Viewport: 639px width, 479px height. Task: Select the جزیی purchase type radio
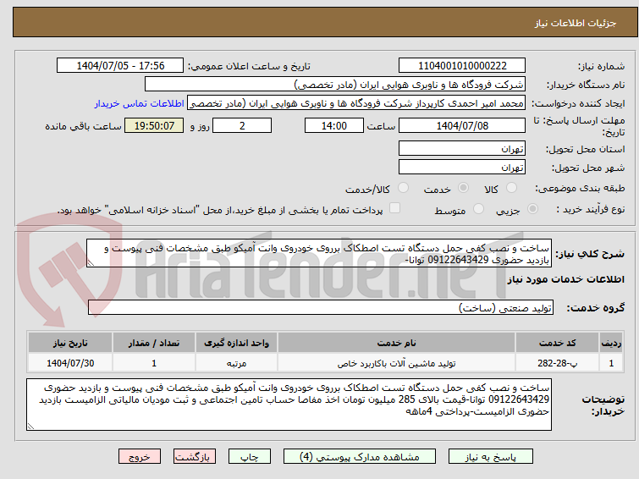(532, 209)
